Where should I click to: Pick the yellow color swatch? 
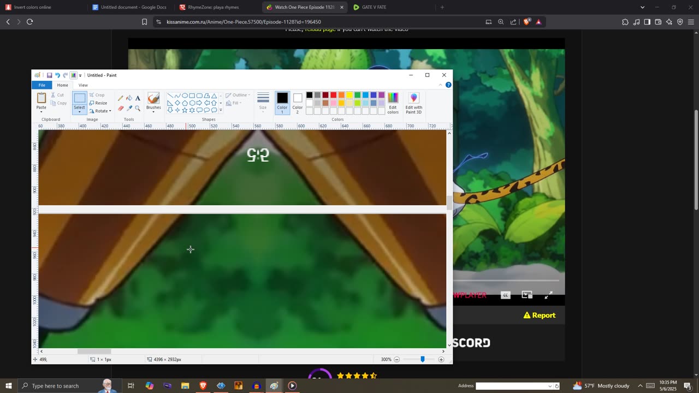click(349, 95)
